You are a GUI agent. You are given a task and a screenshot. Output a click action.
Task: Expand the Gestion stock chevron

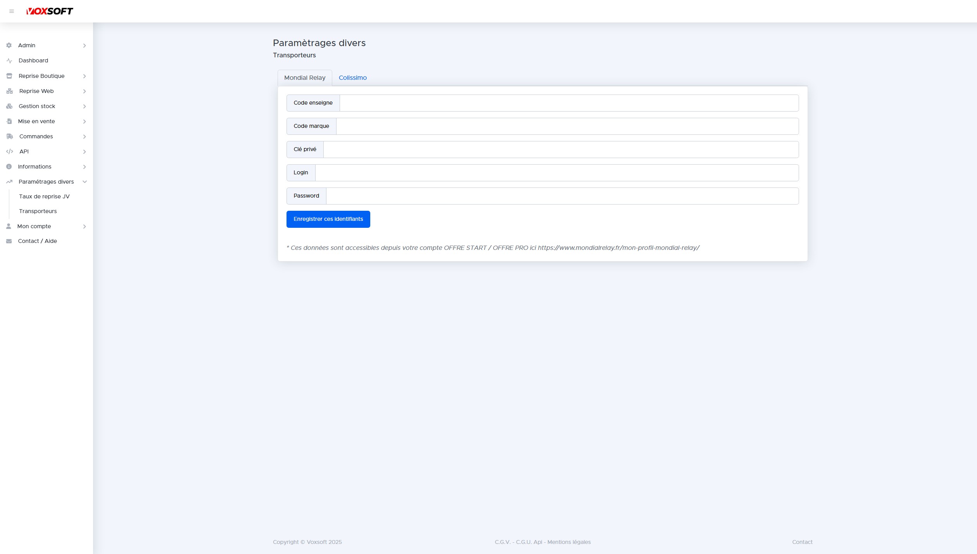(85, 106)
